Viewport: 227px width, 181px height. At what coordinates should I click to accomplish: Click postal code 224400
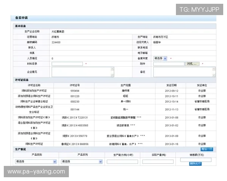[x=56, y=43]
